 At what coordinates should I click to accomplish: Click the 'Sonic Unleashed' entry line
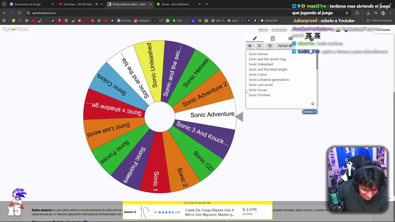(x=261, y=64)
